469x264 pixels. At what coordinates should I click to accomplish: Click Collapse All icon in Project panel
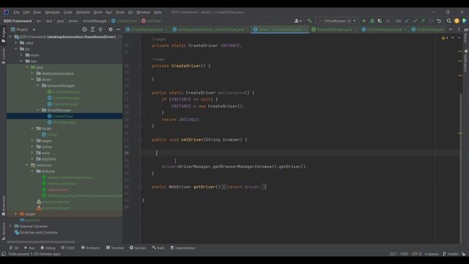(x=100, y=29)
